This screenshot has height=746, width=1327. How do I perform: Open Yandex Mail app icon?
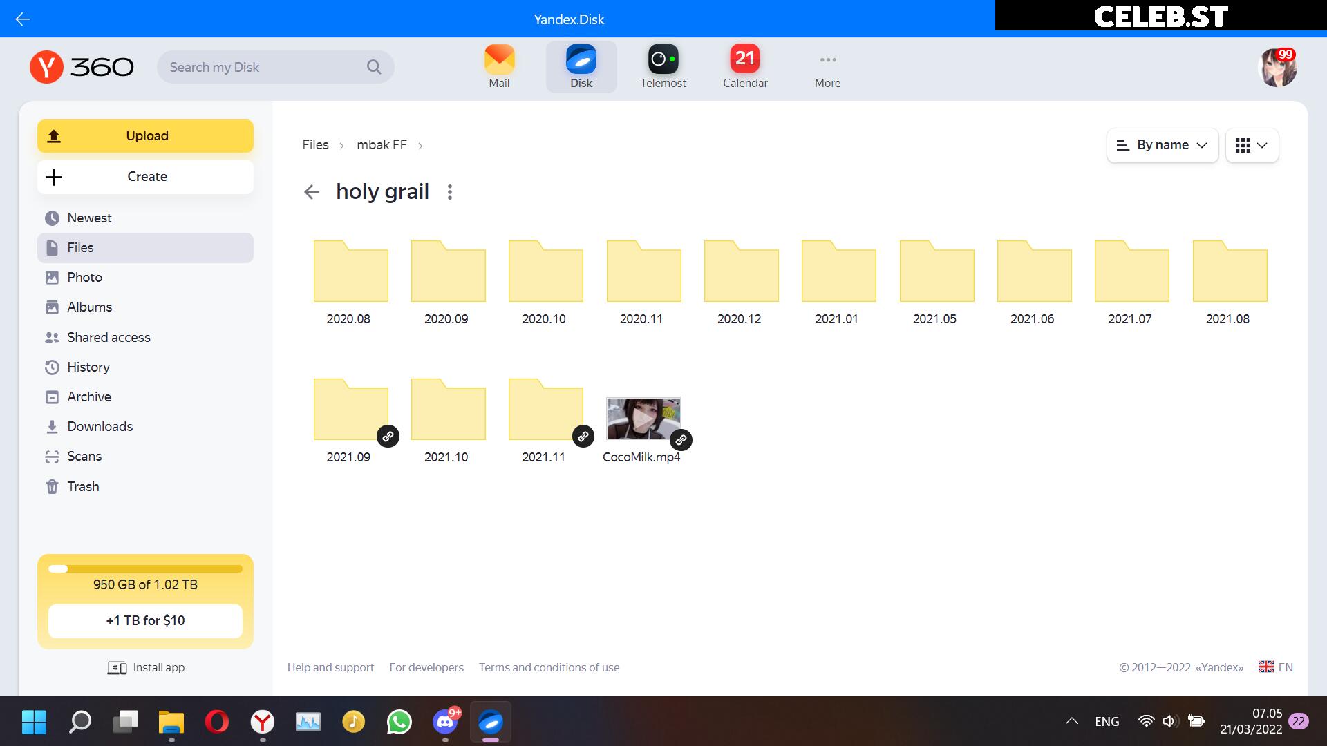coord(499,60)
